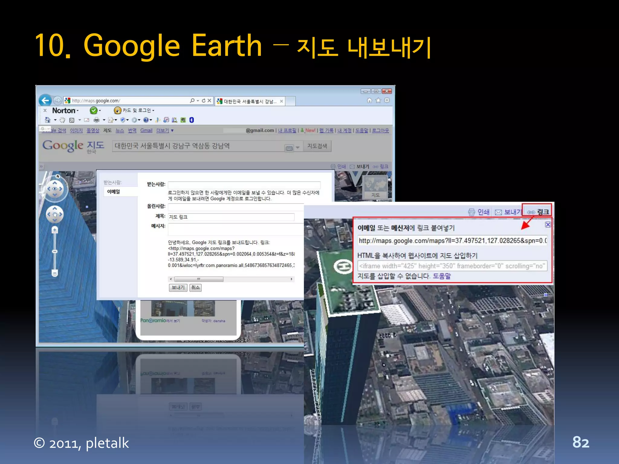
Task: Click the map zoom slider handle
Action: point(55,251)
